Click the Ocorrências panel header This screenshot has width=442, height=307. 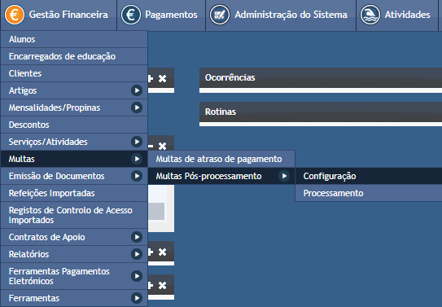[321, 77]
